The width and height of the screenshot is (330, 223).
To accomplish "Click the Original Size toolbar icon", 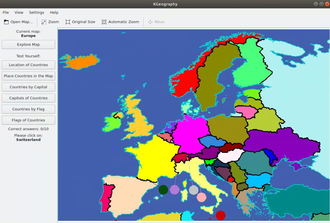I will click(x=80, y=22).
